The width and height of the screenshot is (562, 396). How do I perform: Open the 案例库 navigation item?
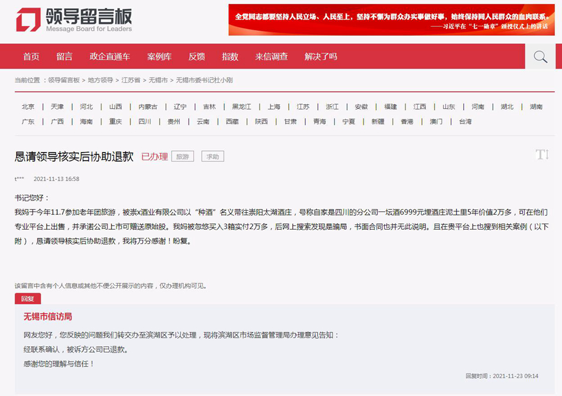click(159, 57)
